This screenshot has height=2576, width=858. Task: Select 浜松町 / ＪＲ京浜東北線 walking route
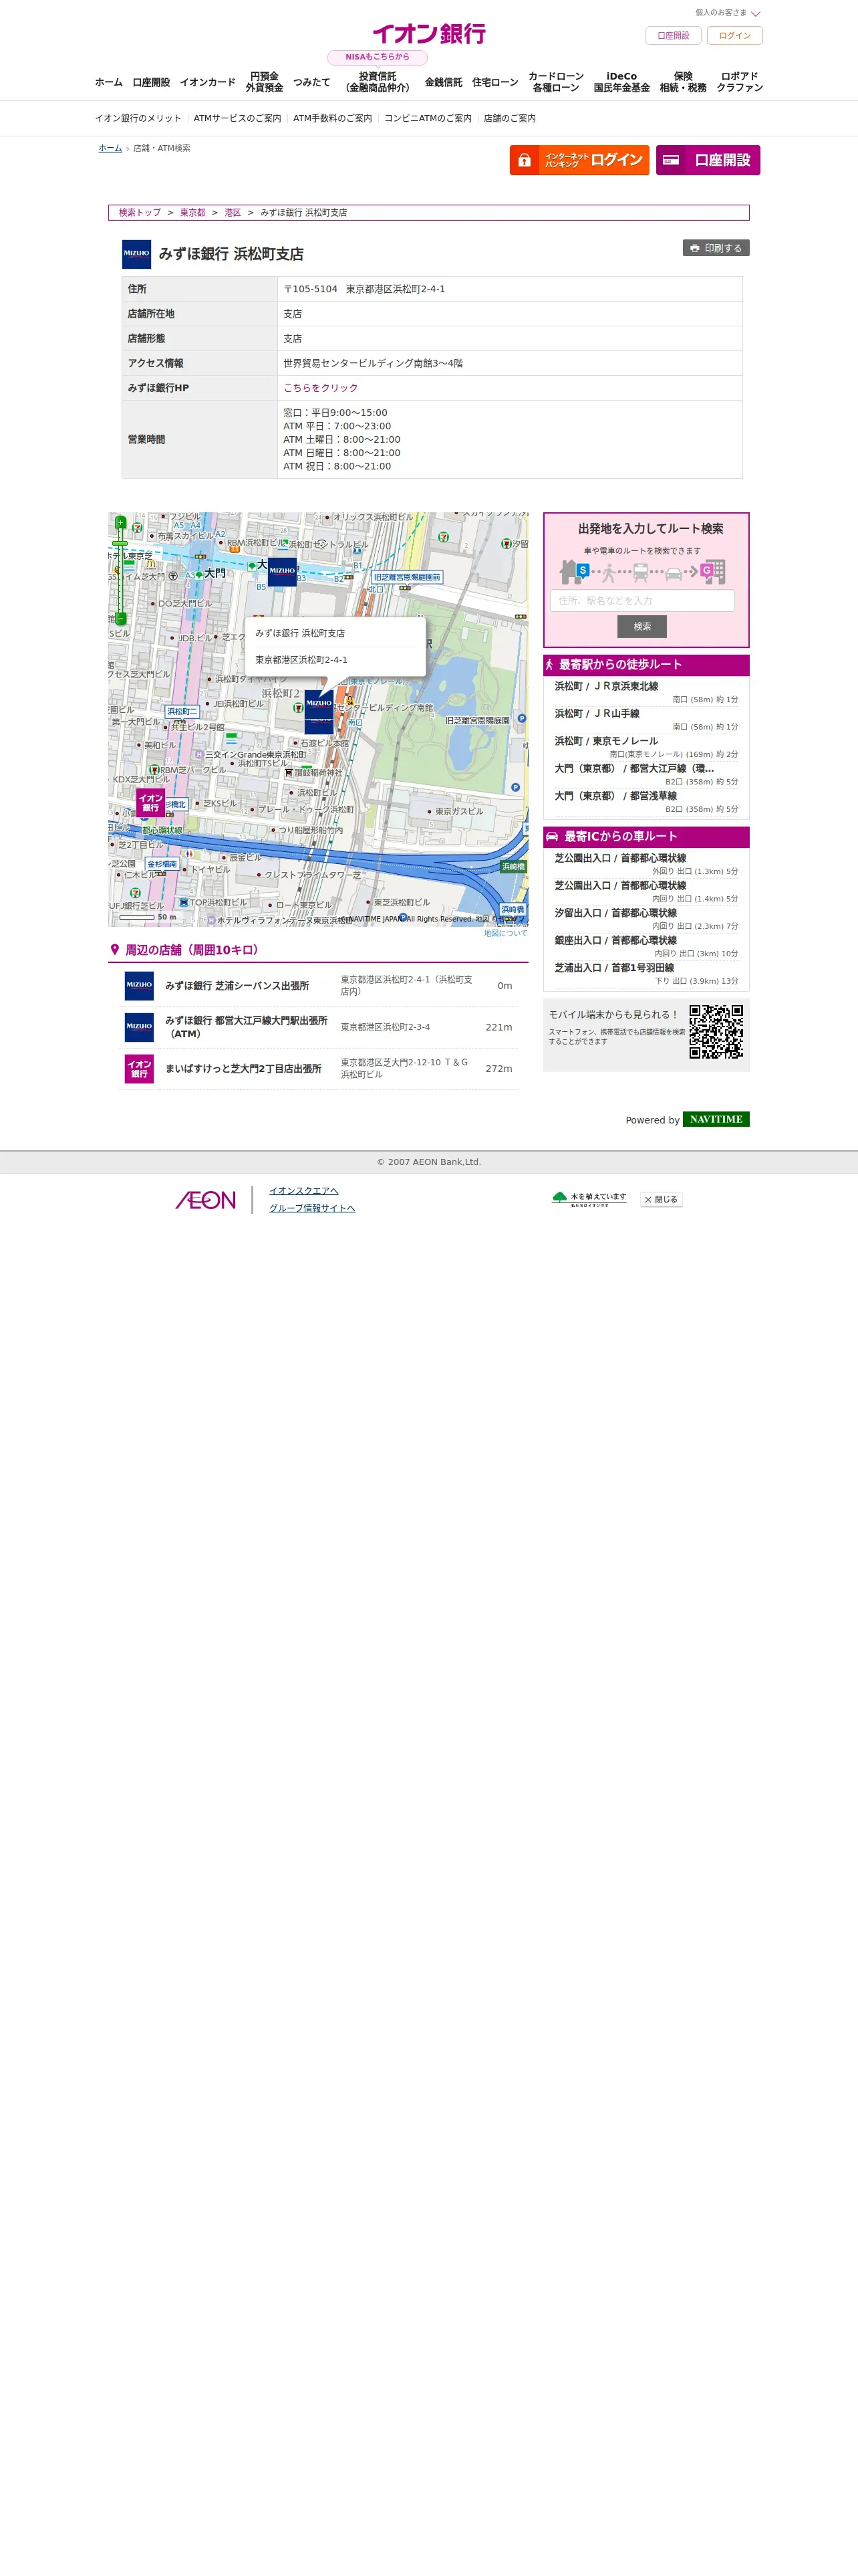646,692
